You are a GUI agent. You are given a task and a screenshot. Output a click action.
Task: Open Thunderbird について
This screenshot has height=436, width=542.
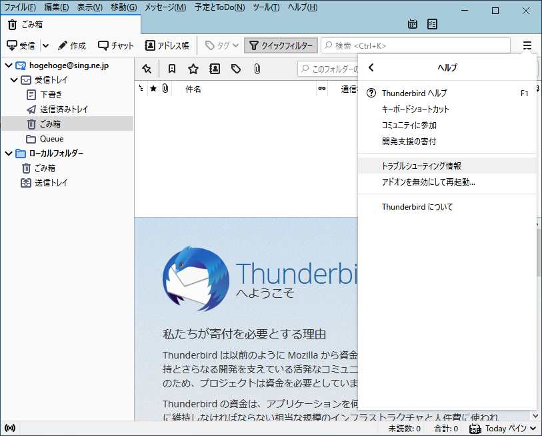pos(447,207)
